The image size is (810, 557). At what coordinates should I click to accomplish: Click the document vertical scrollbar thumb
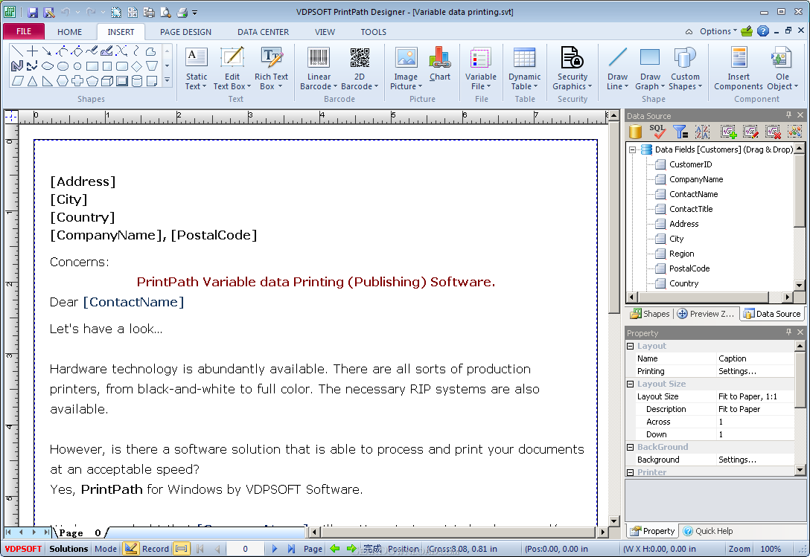point(613,217)
